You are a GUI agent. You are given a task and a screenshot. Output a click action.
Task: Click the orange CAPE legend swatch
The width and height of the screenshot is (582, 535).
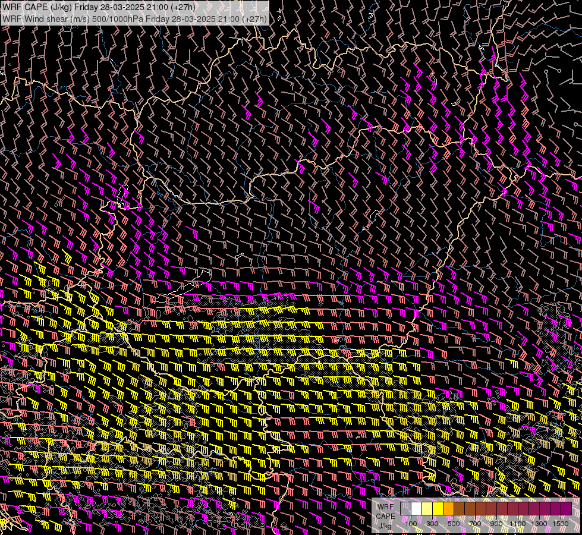pos(448,508)
